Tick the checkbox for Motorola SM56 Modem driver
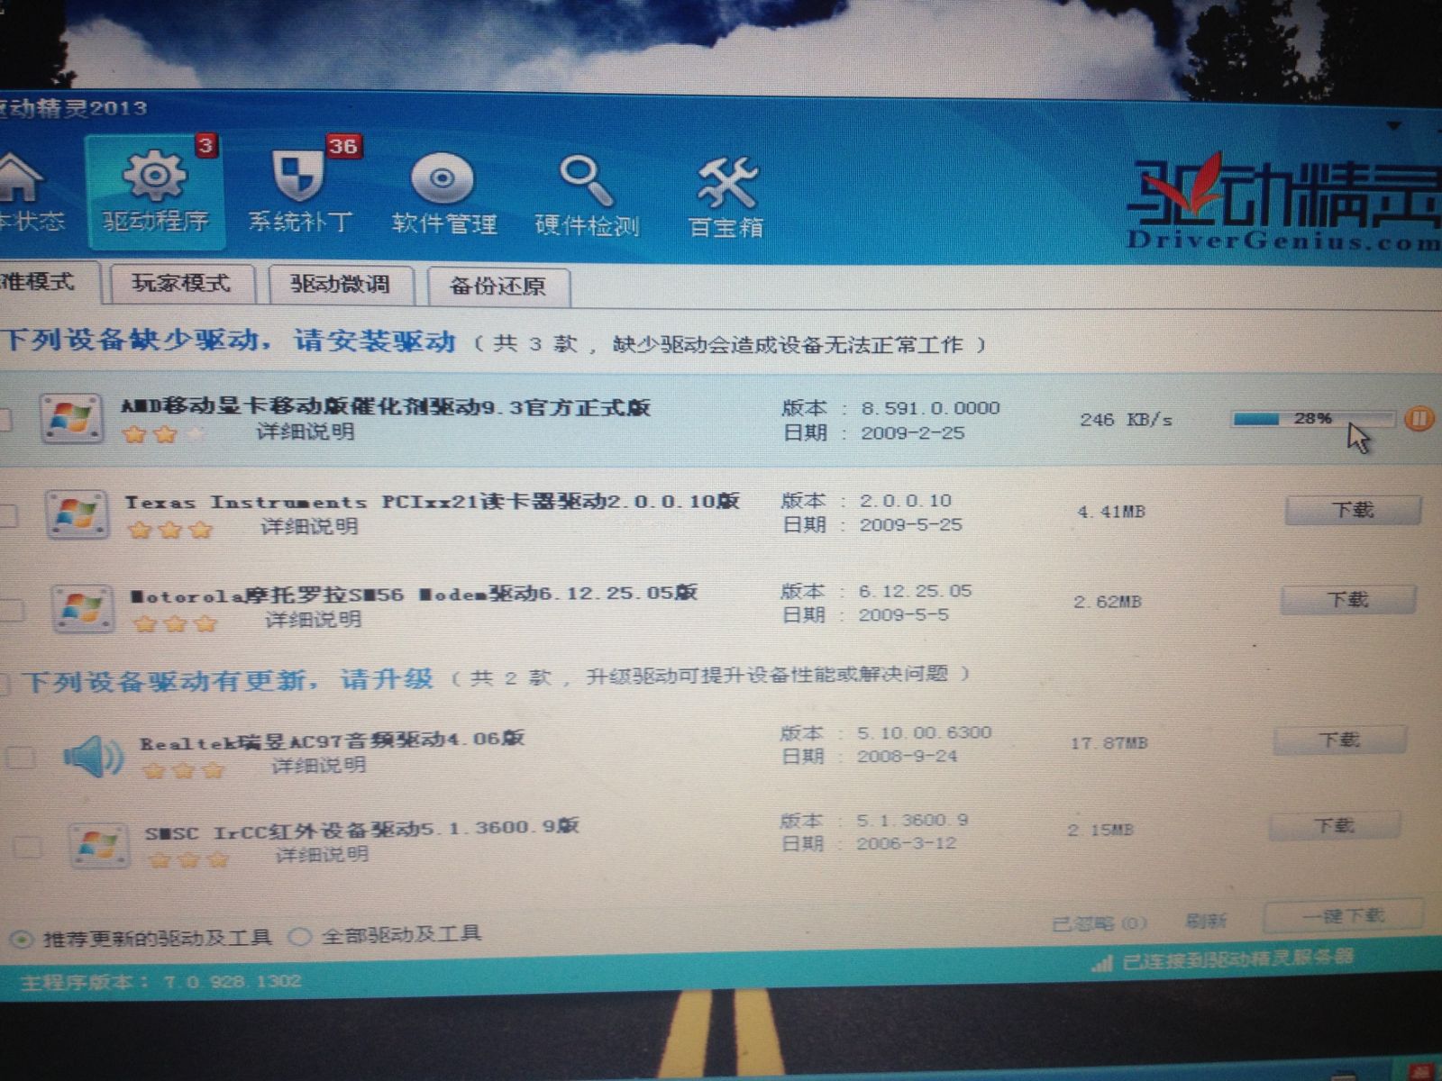1442x1081 pixels. click(x=12, y=610)
